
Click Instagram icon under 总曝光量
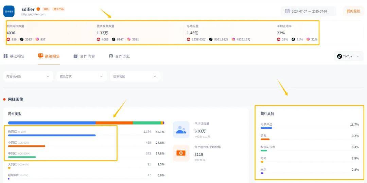[x=233, y=39]
